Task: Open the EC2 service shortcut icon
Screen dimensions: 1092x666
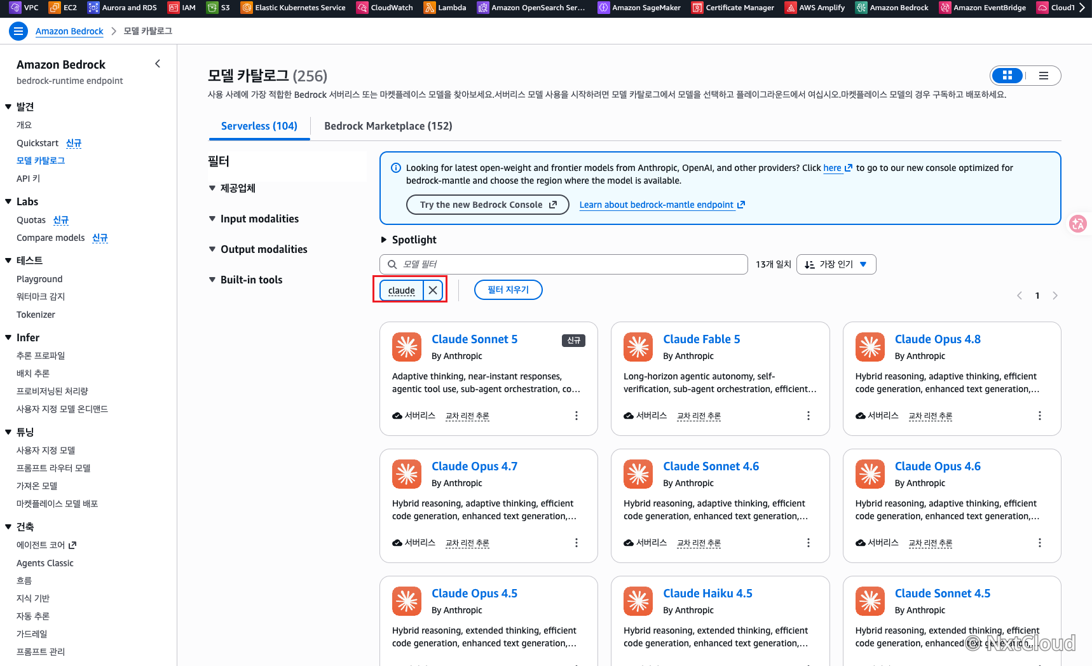Action: (55, 8)
